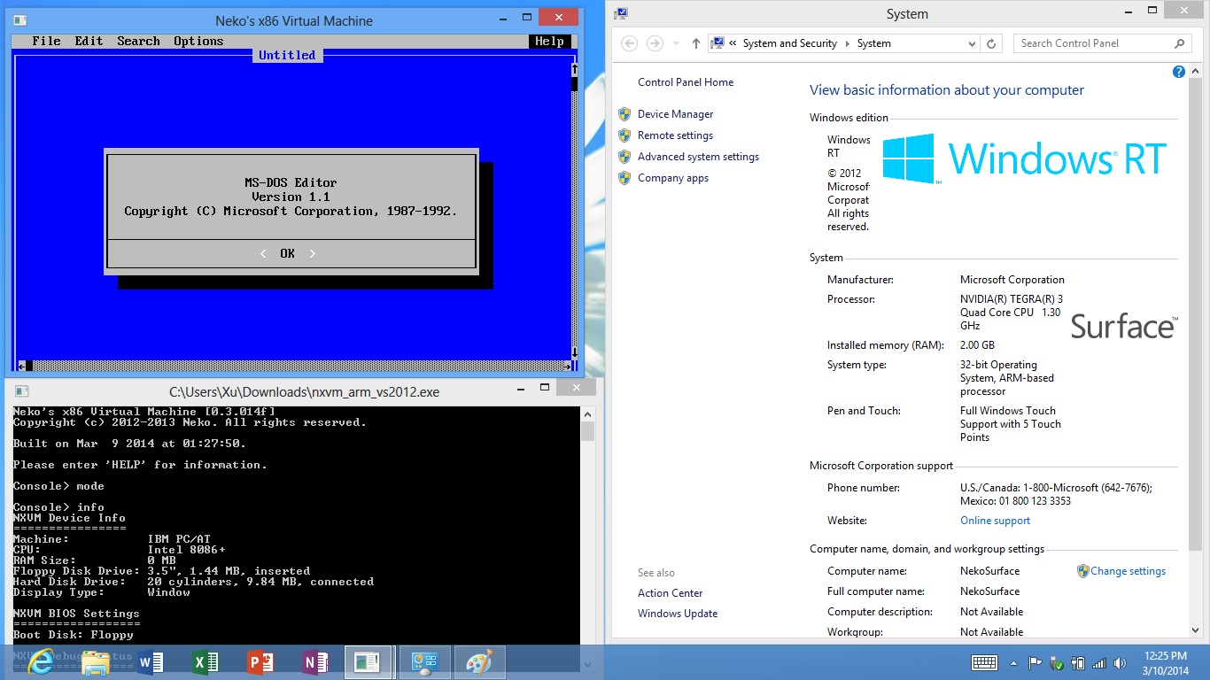Open Action Center under See also
Viewport: 1210px width, 680px height.
pyautogui.click(x=670, y=593)
